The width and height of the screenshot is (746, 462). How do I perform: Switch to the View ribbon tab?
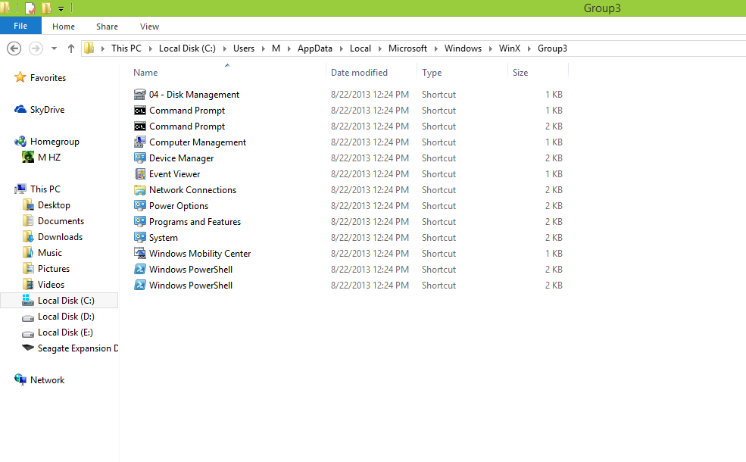pyautogui.click(x=149, y=27)
